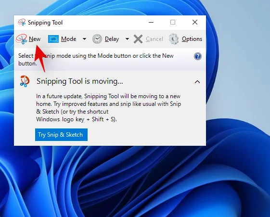
Task: Click the New button label
Action: 35,39
